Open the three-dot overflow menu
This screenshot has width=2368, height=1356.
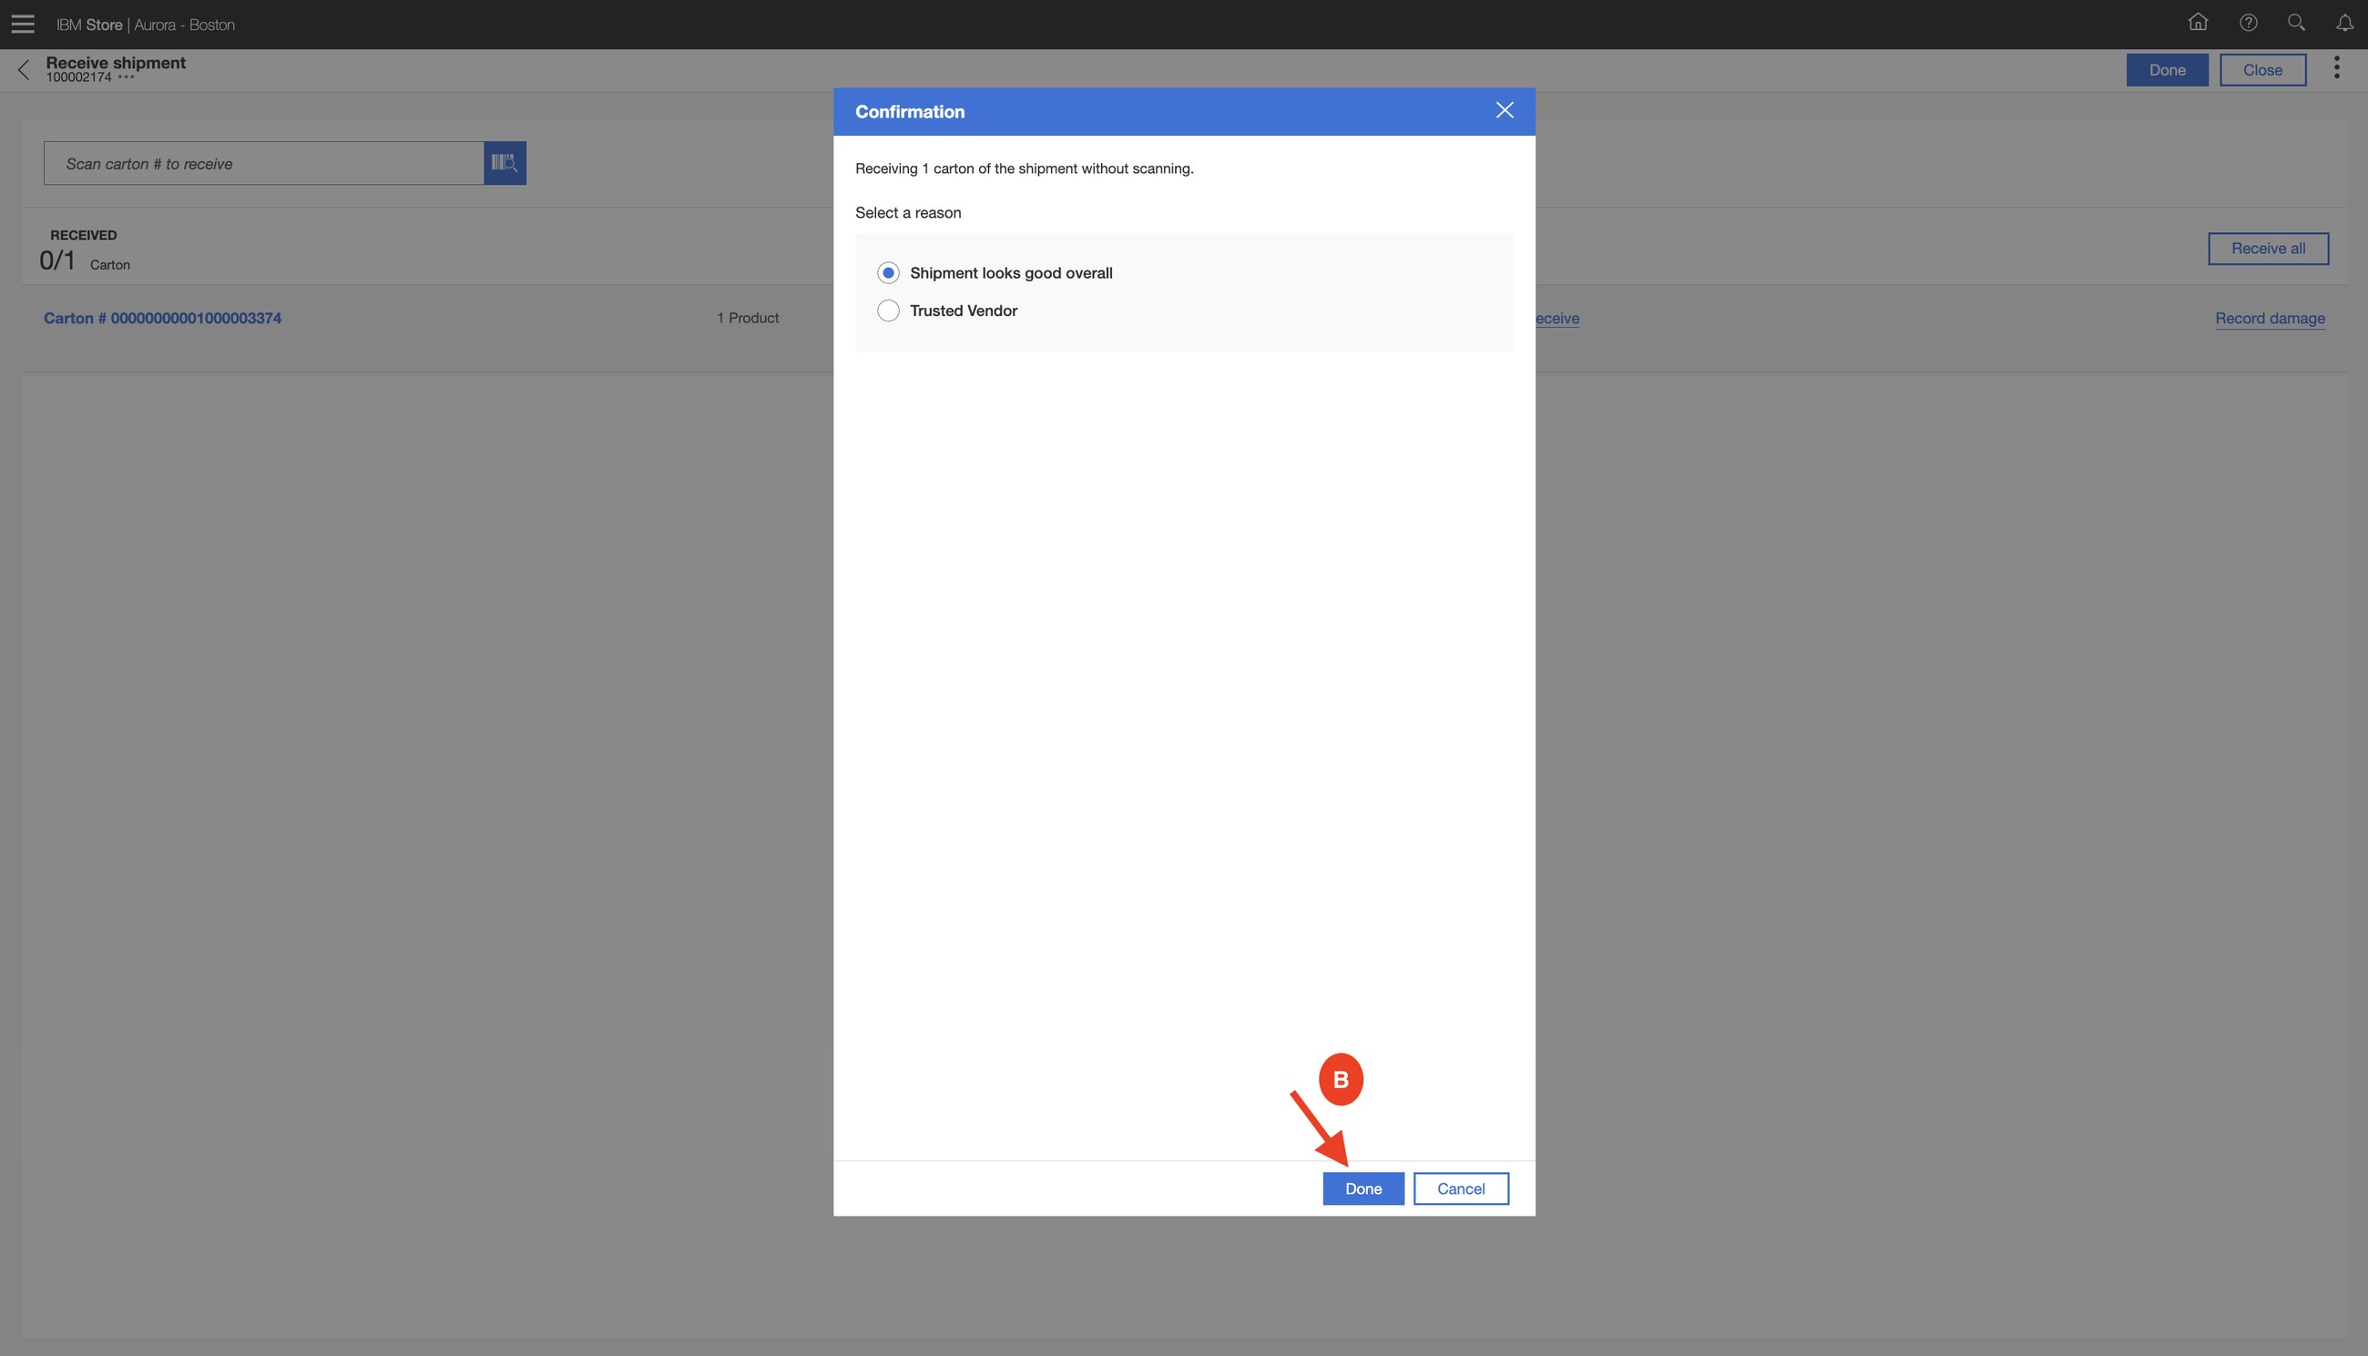(x=2336, y=68)
